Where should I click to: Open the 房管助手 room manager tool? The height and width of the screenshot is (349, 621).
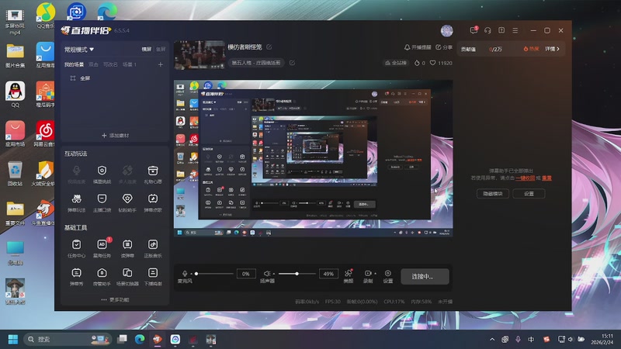click(102, 277)
